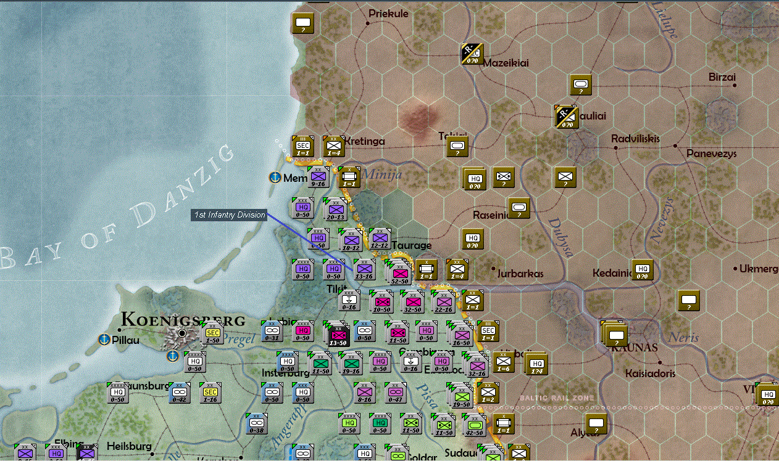This screenshot has width=779, height=461.
Task: Click the highlighted black 13-50 division
Action: pyautogui.click(x=338, y=335)
